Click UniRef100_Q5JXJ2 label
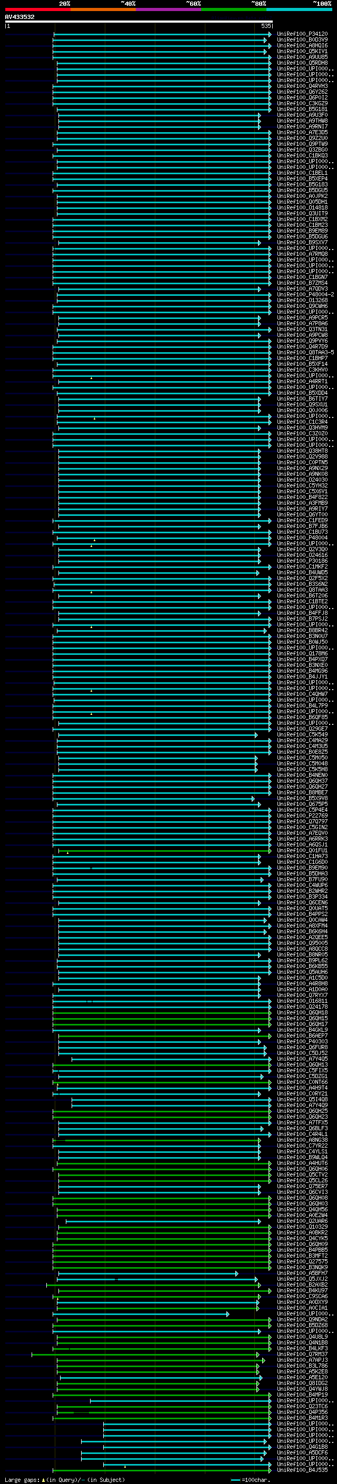This screenshot has width=337, height=1484. [302, 1279]
